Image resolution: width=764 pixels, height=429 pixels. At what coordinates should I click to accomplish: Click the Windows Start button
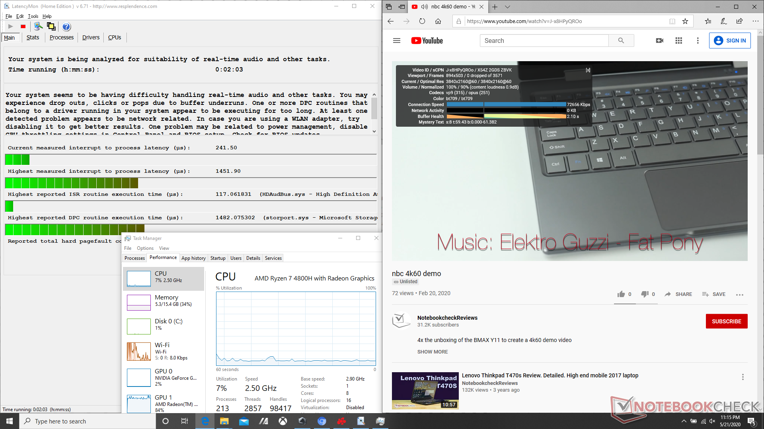tap(10, 421)
